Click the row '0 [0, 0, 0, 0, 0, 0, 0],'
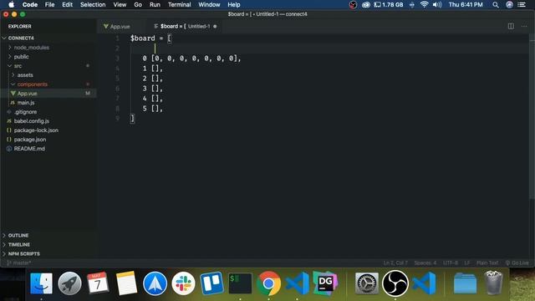 191,59
